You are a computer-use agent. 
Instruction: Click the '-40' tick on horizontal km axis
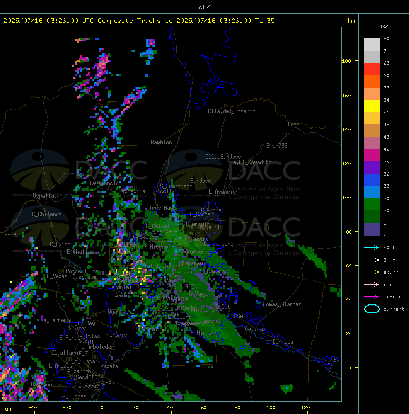pyautogui.click(x=32, y=408)
